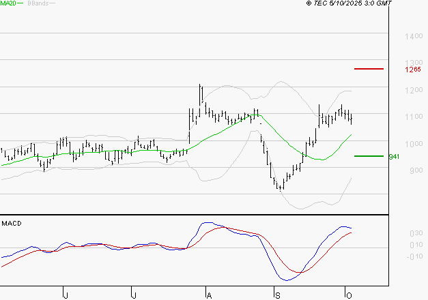428x300 pixels.
Task: Click the MACD panel title
Action: point(11,223)
